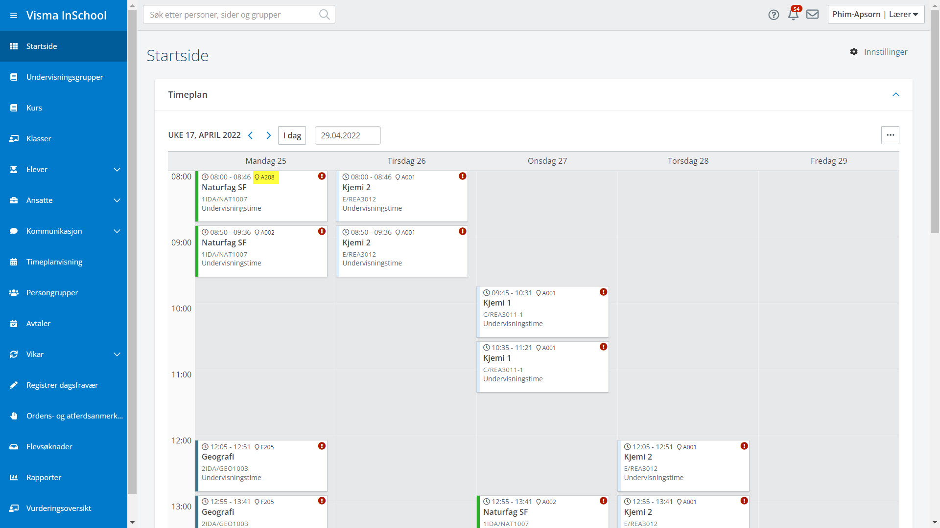Open Geografi lesson at 12:05 Monday
The height and width of the screenshot is (528, 940).
(x=261, y=464)
